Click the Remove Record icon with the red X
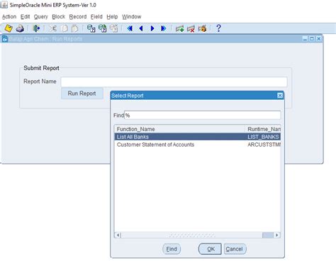 (191, 29)
